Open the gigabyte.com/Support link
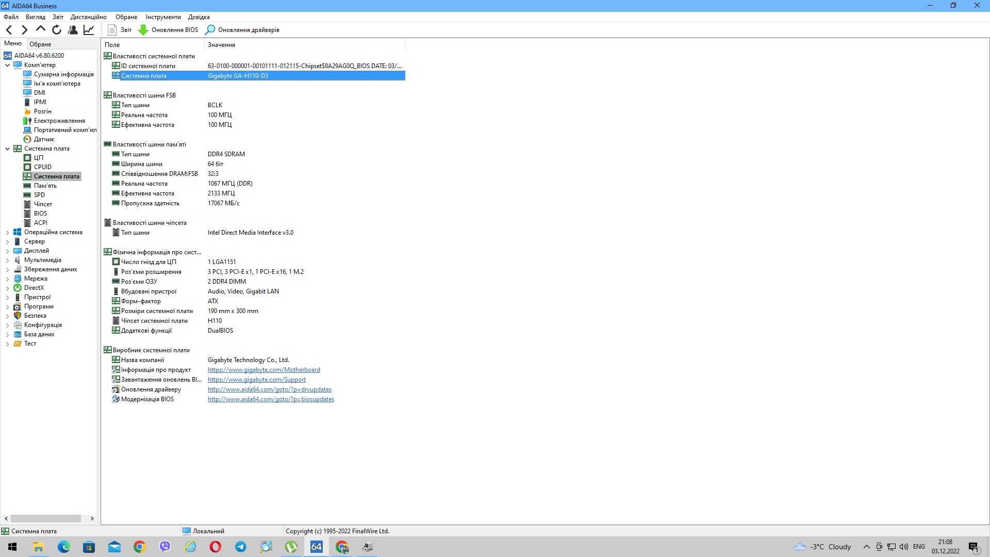 pos(256,380)
